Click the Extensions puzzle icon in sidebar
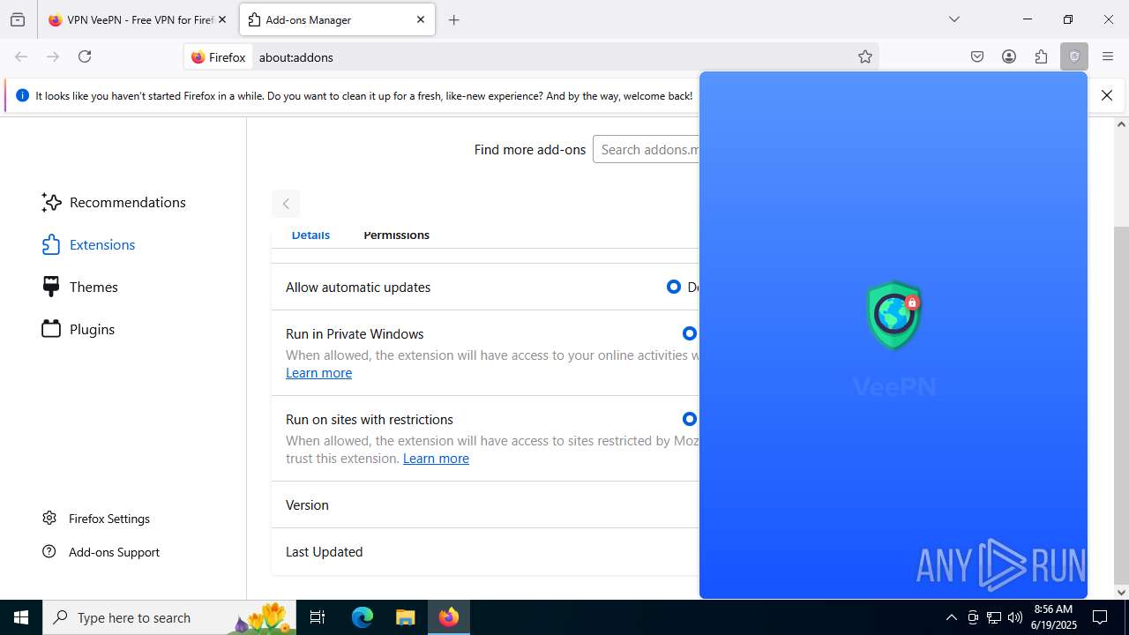Image resolution: width=1129 pixels, height=635 pixels. click(51, 244)
